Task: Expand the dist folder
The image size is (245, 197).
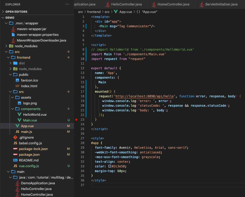Action: click(10, 63)
